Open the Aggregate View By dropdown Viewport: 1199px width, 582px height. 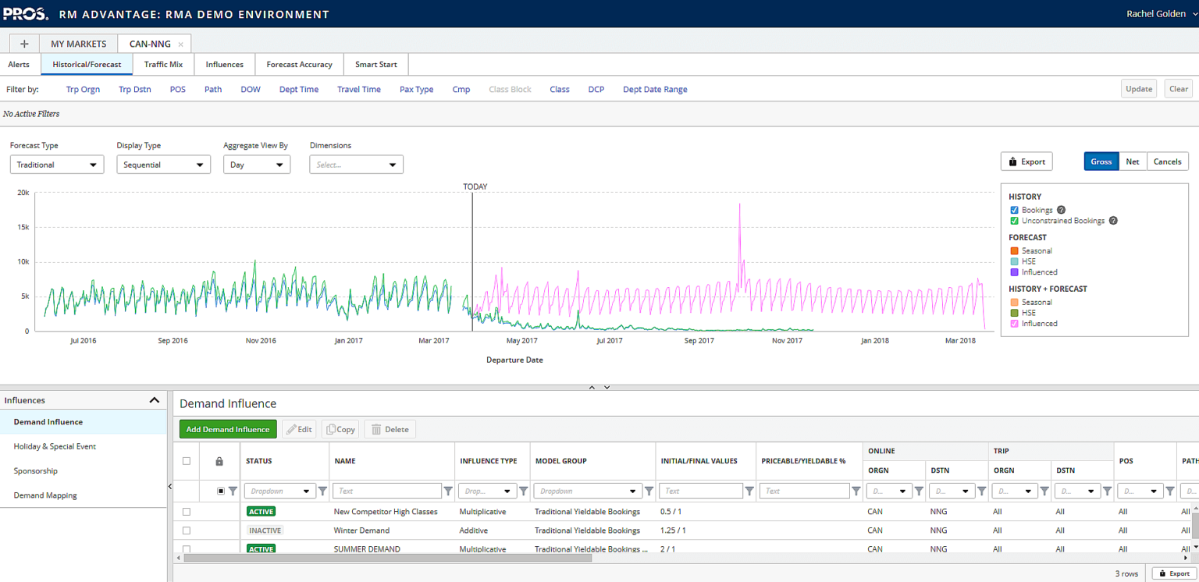tap(257, 165)
